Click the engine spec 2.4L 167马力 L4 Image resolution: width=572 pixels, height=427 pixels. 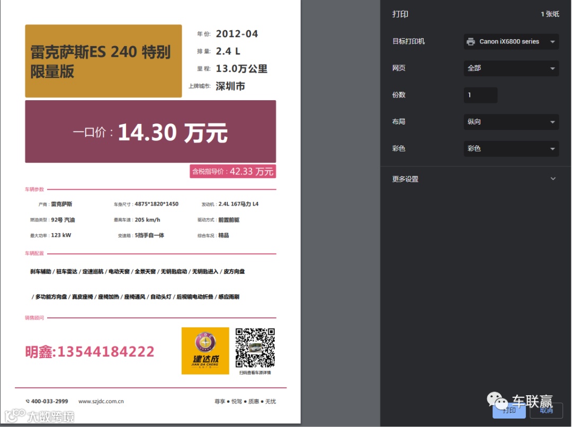238,204
